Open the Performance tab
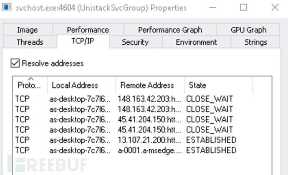288x175 pixels. click(x=88, y=30)
